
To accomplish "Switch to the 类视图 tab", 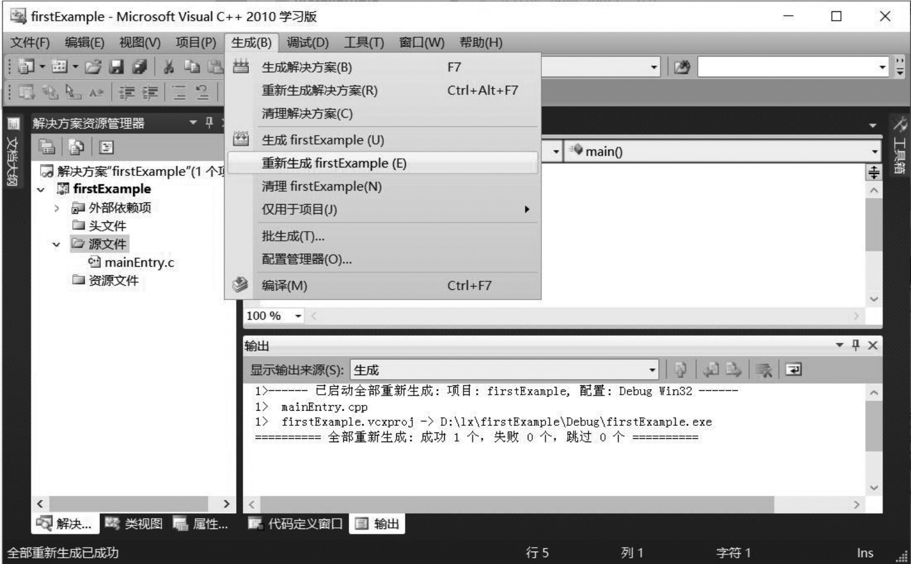I will (x=134, y=524).
